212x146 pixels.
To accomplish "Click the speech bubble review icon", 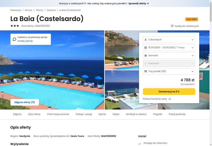I will point(15,39).
